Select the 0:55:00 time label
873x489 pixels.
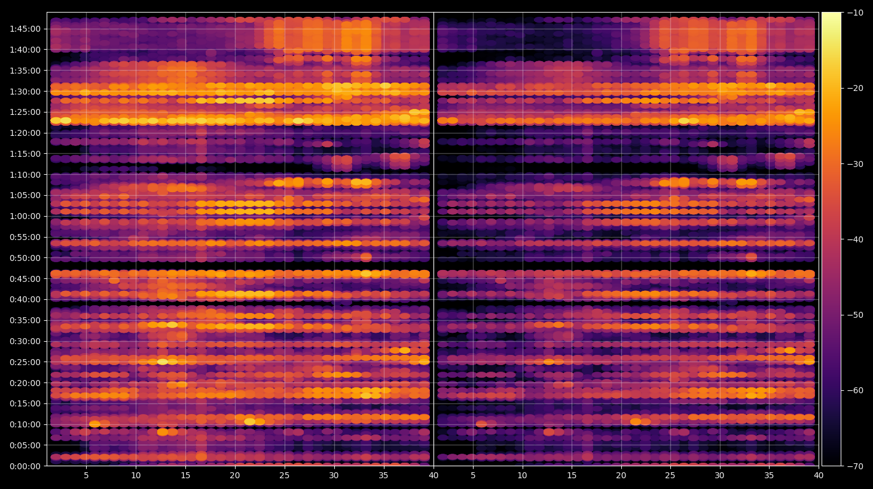tap(25, 237)
